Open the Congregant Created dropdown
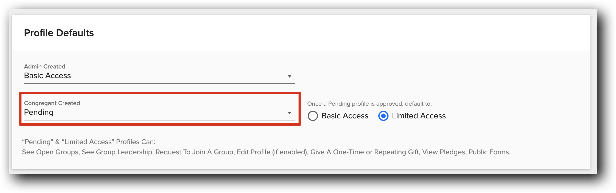Screen dimensions: 616x193 (x=158, y=112)
